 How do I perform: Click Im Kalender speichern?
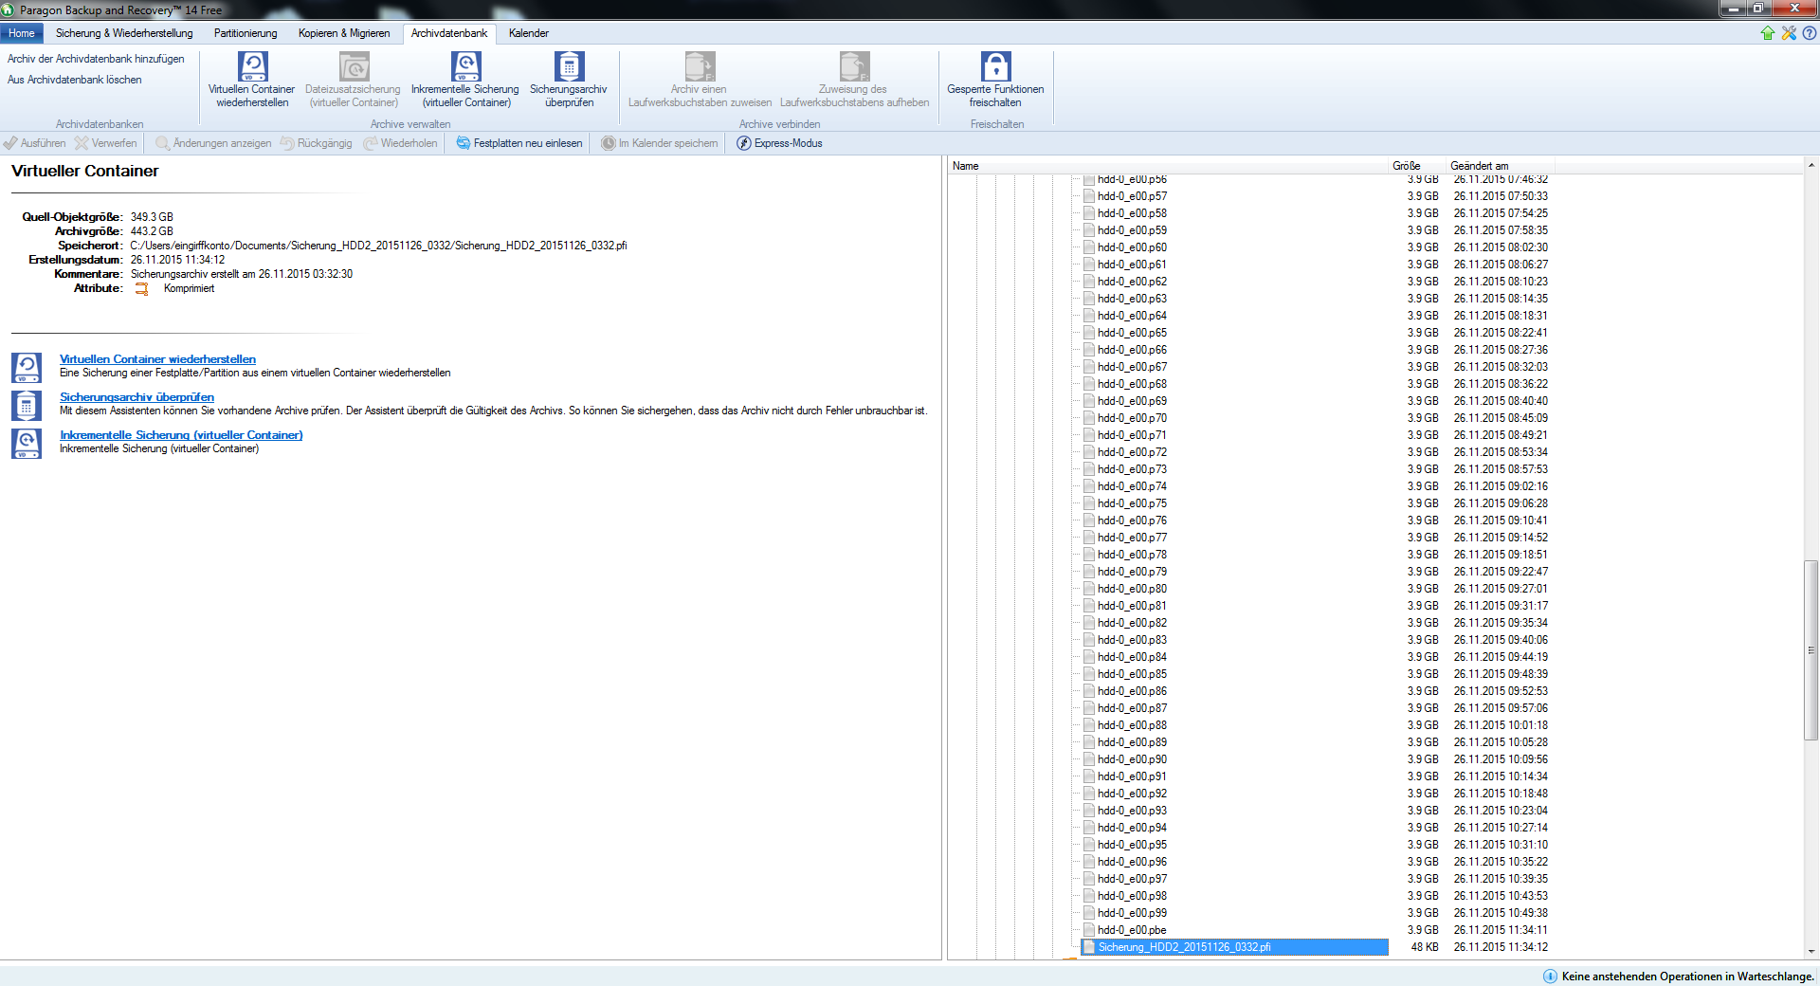(x=660, y=143)
